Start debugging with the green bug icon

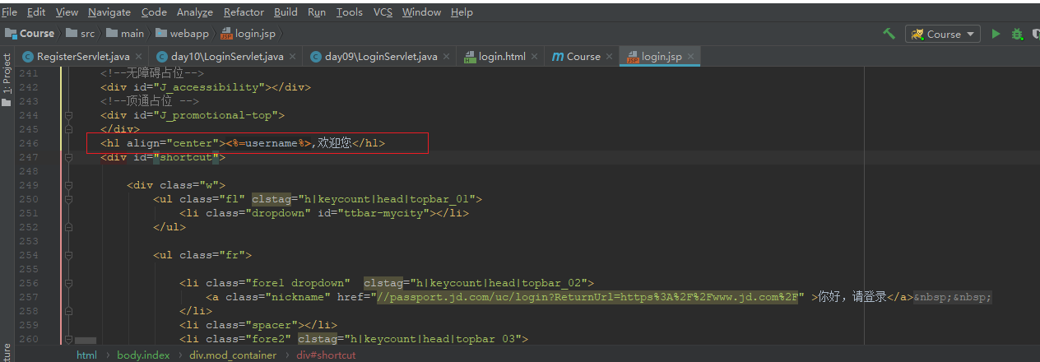pos(1017,34)
